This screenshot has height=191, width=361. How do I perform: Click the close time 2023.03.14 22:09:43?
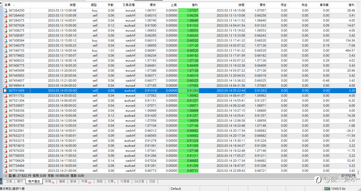tap(231, 171)
